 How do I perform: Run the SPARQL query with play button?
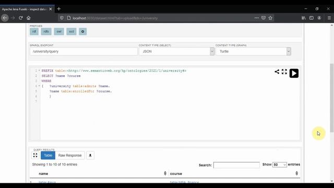(294, 73)
